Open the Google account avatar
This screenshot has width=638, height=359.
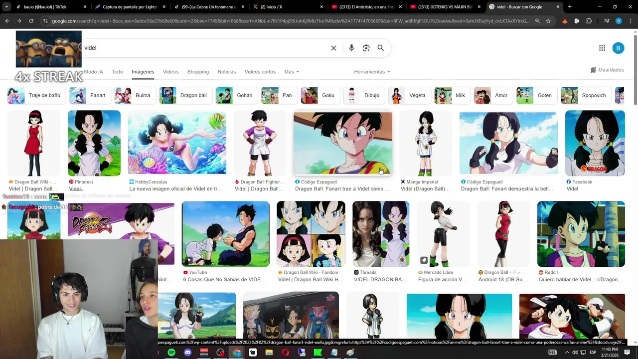(618, 48)
